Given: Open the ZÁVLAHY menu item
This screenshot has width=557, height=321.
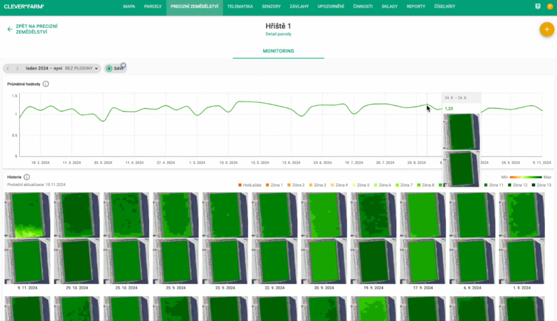Looking at the screenshot, I should [x=299, y=7].
